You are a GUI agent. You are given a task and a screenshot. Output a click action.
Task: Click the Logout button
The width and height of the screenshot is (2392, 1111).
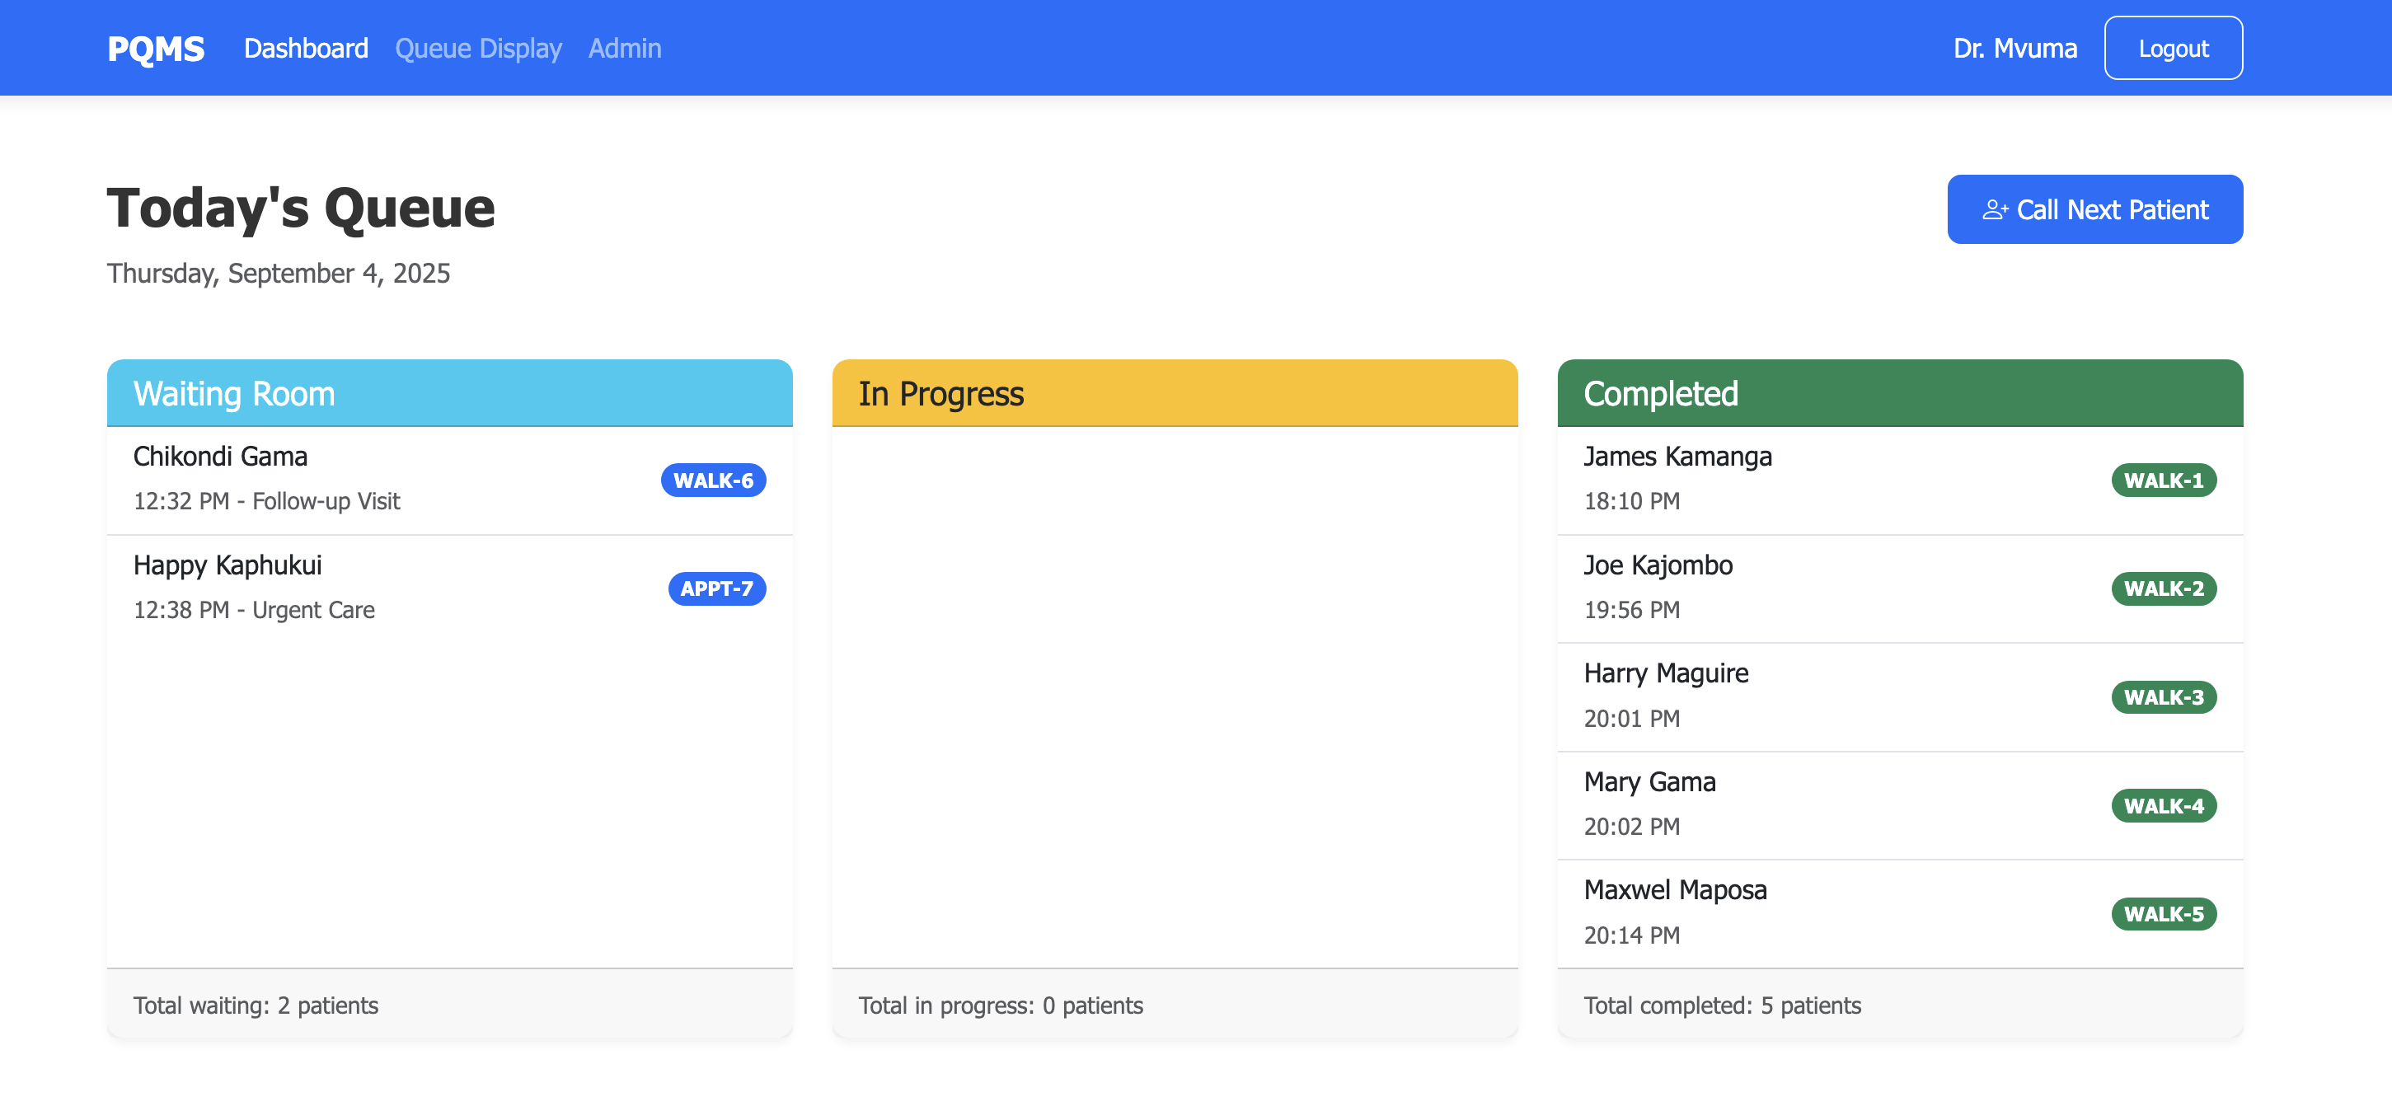(2173, 47)
